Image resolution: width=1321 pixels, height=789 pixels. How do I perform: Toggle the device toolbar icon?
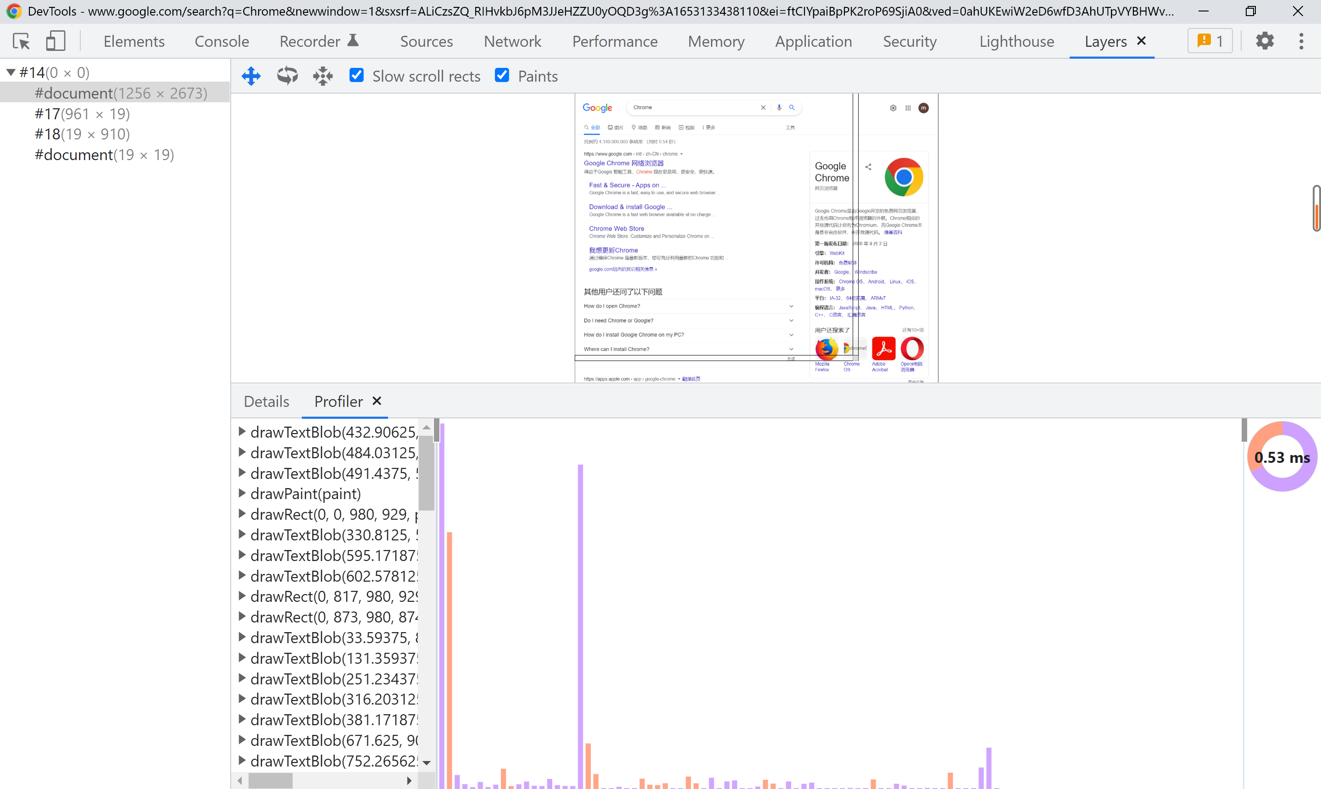[x=56, y=41]
